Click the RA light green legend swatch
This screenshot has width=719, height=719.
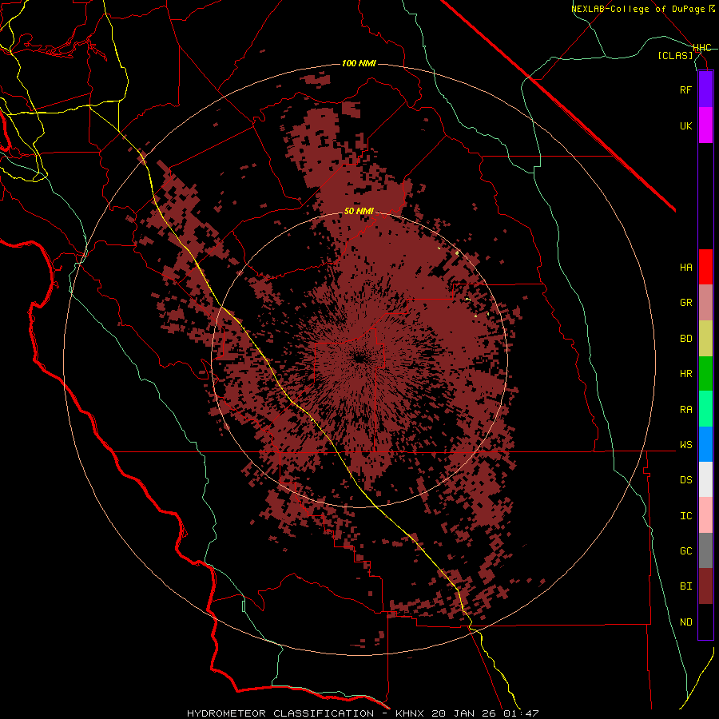705,409
